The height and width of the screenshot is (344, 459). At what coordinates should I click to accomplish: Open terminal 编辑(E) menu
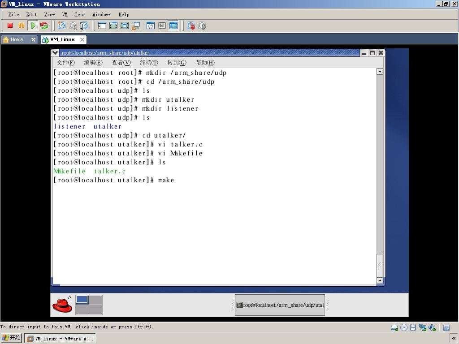click(93, 62)
